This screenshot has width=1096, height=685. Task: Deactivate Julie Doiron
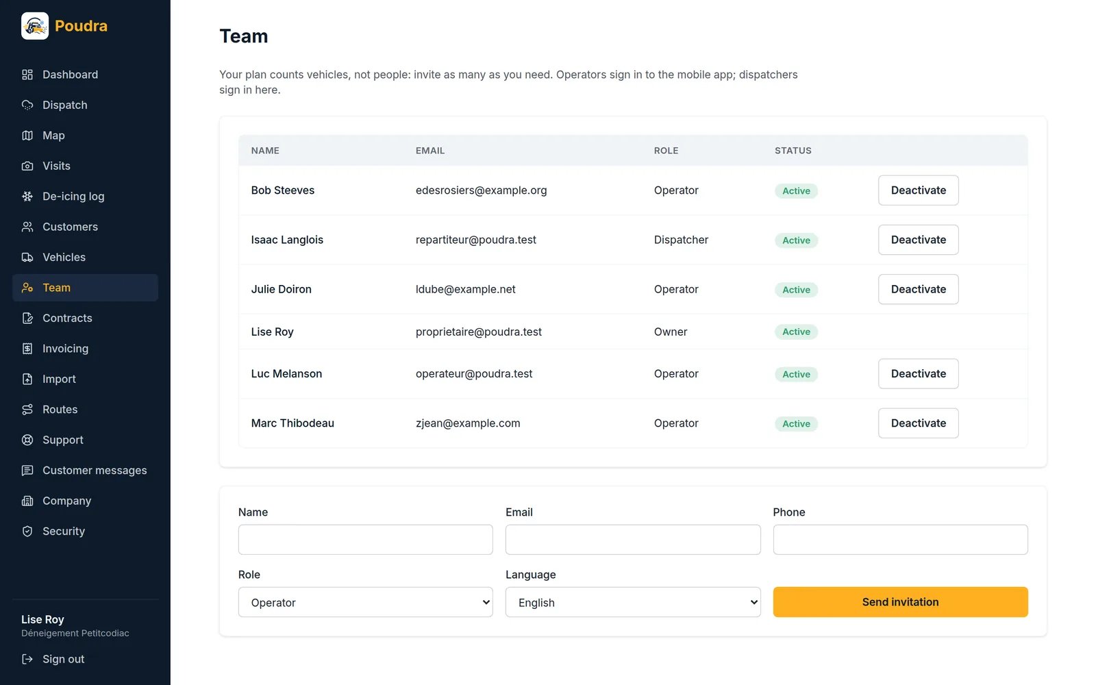[919, 289]
